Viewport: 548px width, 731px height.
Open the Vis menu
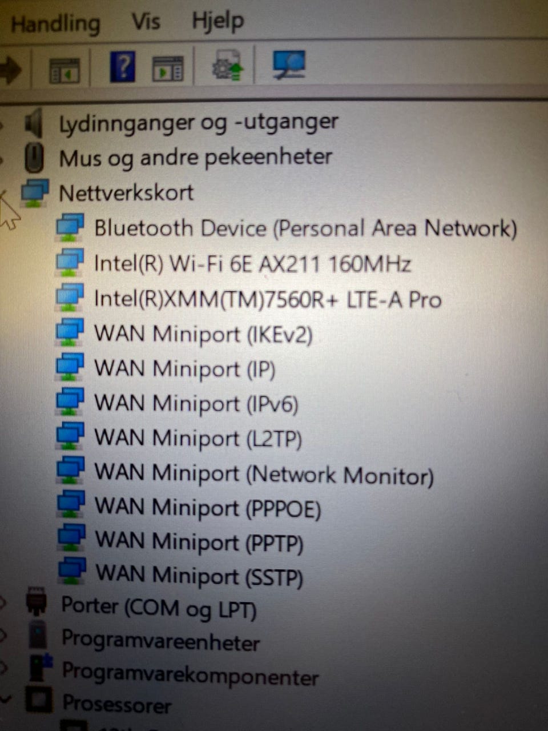click(145, 22)
